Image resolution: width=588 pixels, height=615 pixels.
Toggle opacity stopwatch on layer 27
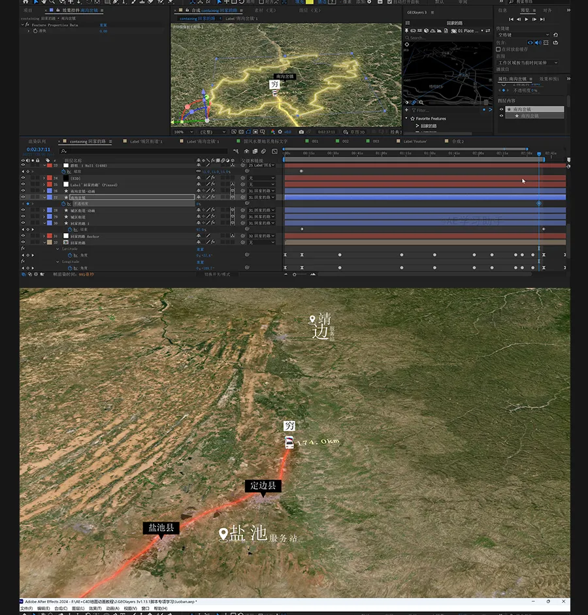point(63,204)
